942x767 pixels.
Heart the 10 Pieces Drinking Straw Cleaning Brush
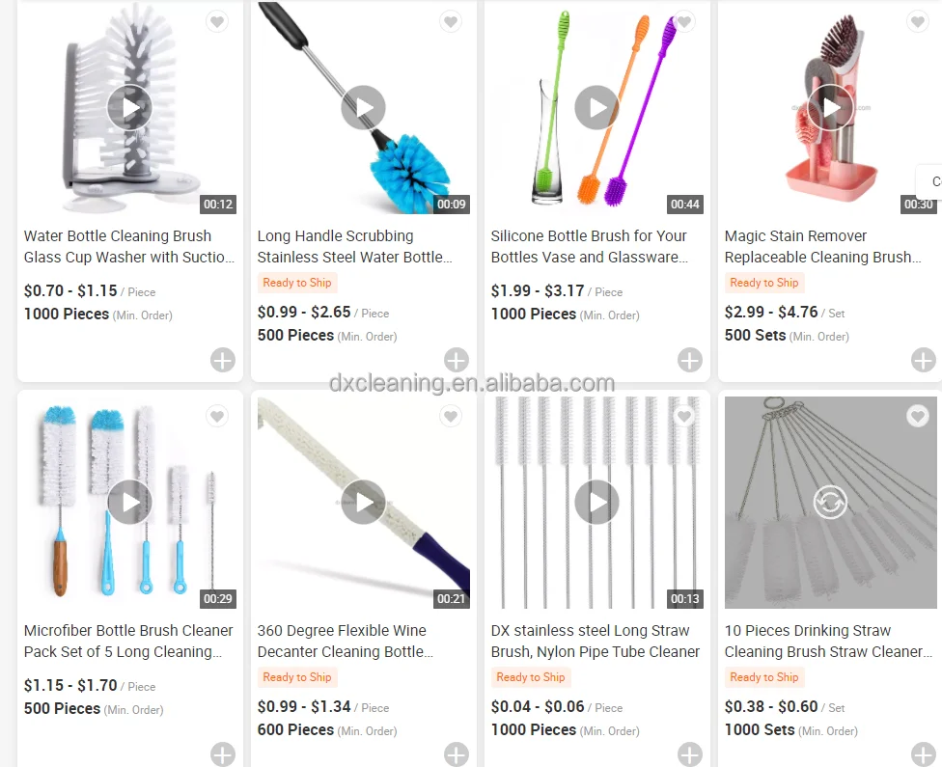click(917, 416)
